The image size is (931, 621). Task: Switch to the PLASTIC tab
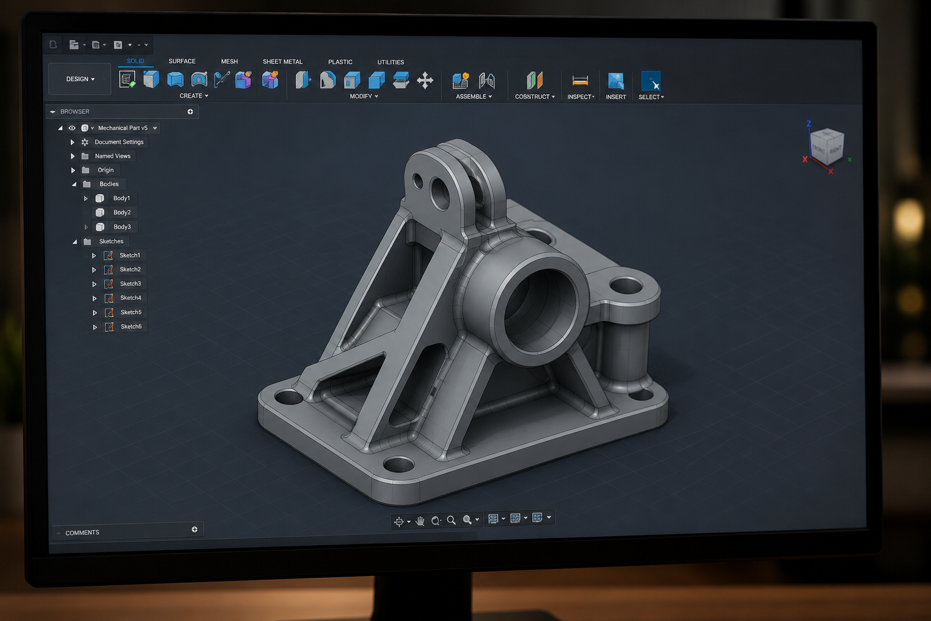point(340,62)
